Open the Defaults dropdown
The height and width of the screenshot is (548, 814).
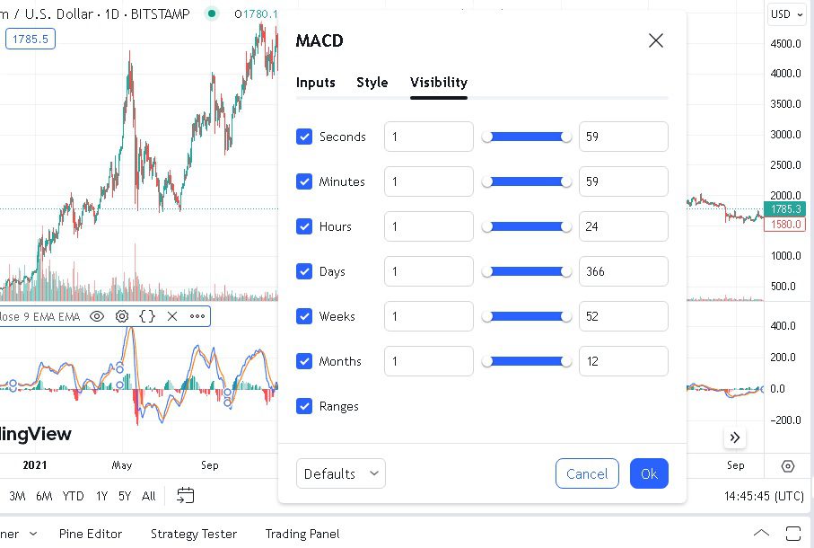pyautogui.click(x=341, y=473)
